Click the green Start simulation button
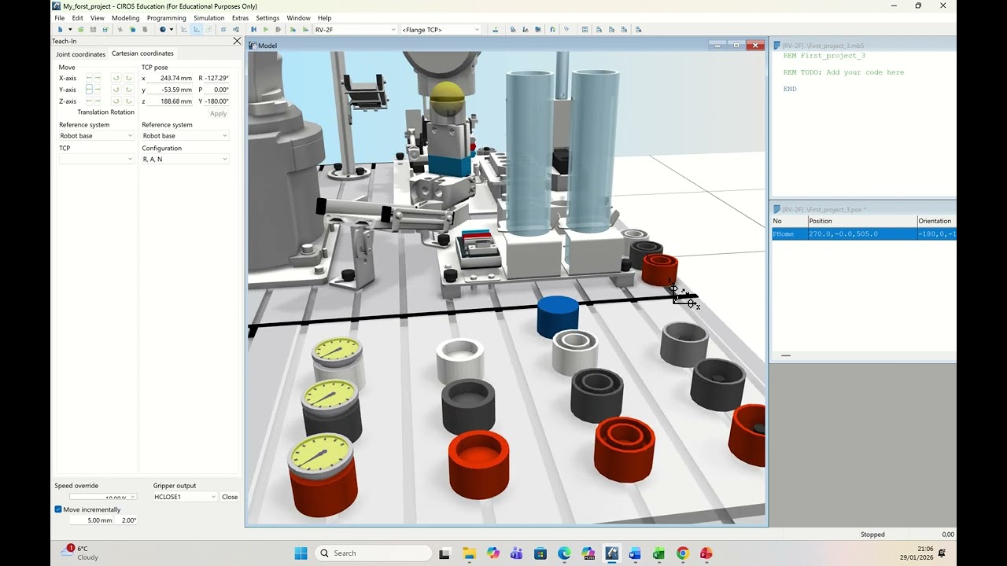The height and width of the screenshot is (566, 1007). coord(266,30)
